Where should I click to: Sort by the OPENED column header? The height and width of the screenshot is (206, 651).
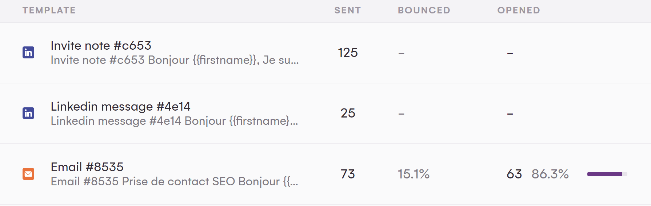(x=519, y=11)
